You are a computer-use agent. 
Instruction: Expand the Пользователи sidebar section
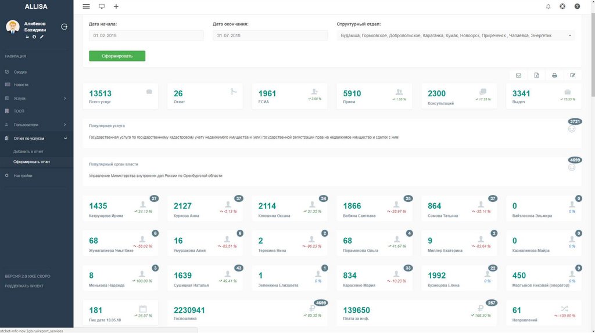coord(37,125)
